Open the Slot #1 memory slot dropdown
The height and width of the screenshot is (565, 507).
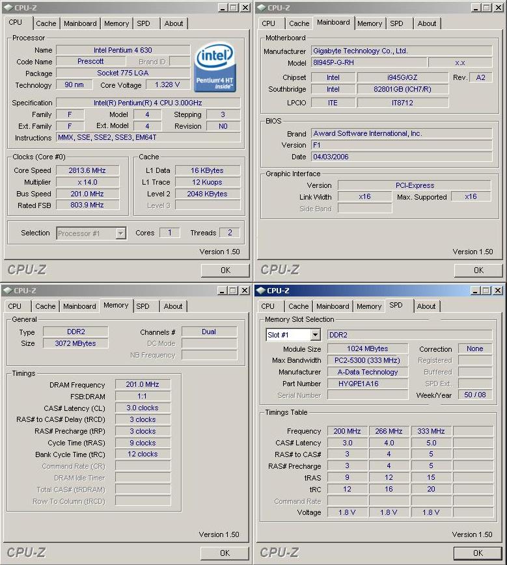(x=293, y=335)
